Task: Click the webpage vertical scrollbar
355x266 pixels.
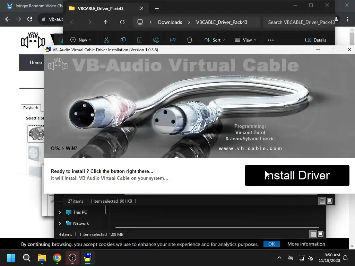Action: 352,39
